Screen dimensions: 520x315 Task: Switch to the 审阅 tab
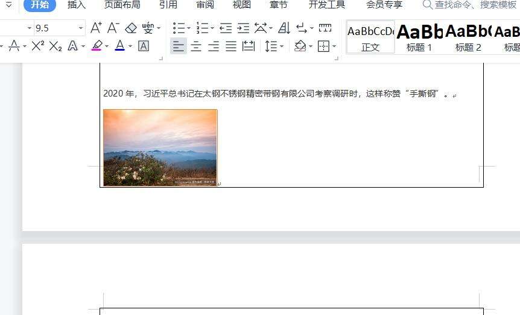(205, 5)
